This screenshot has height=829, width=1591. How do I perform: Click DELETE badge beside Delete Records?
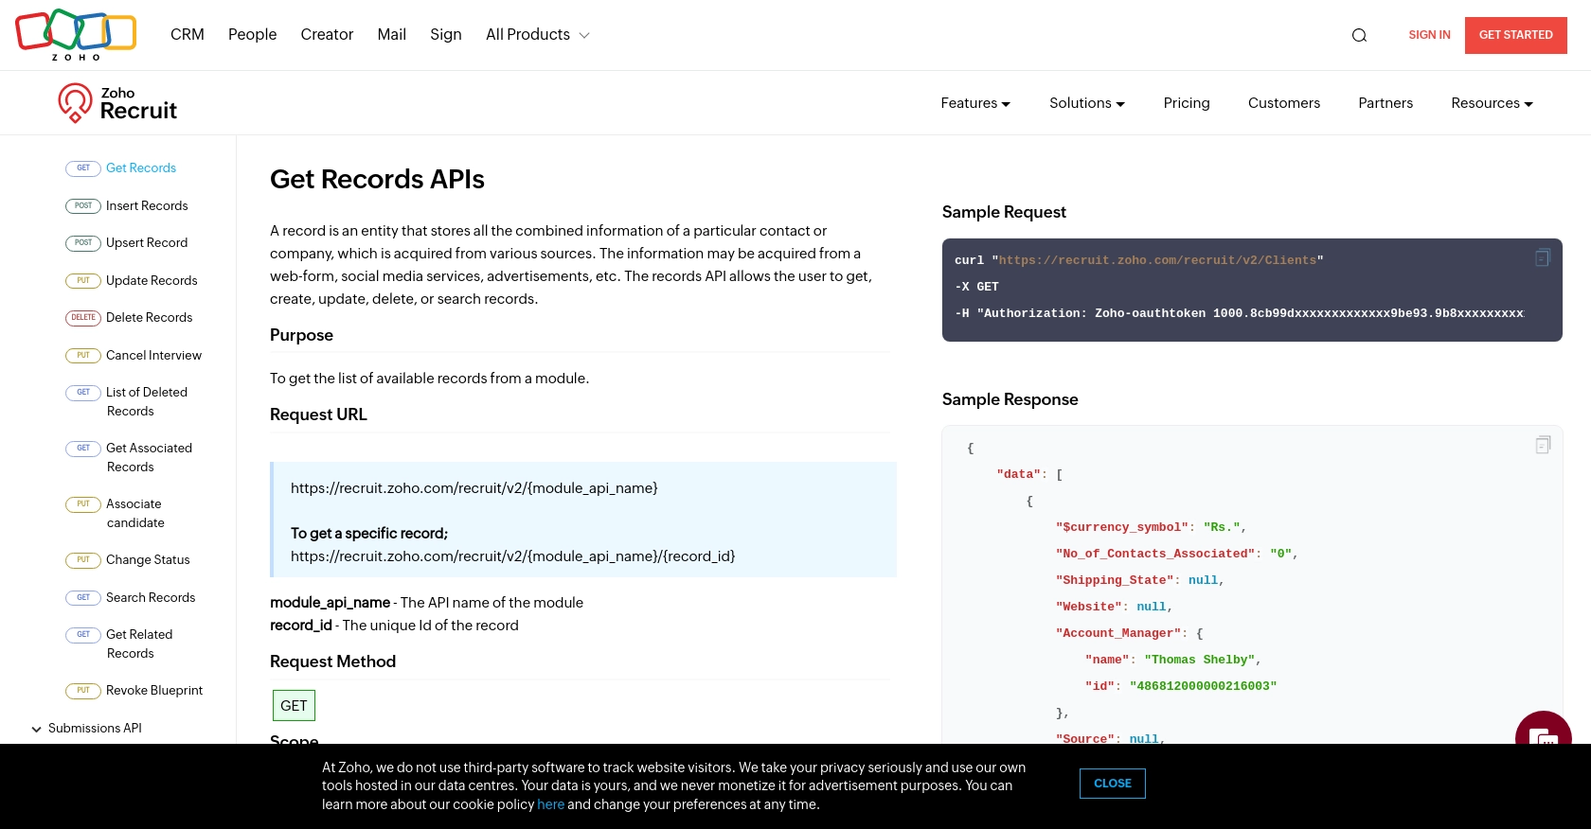coord(83,318)
